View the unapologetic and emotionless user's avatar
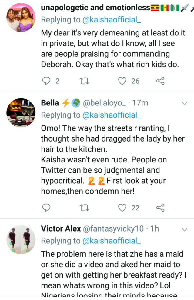194x300 pixels. (21, 17)
